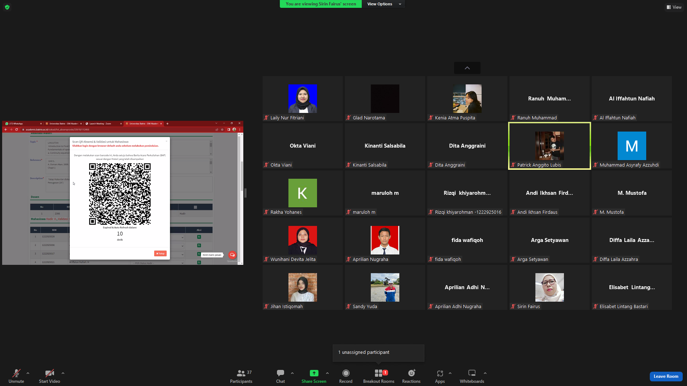The width and height of the screenshot is (687, 386).
Task: Click muted mic icon beside Rakha Yohanes
Action: [267, 212]
